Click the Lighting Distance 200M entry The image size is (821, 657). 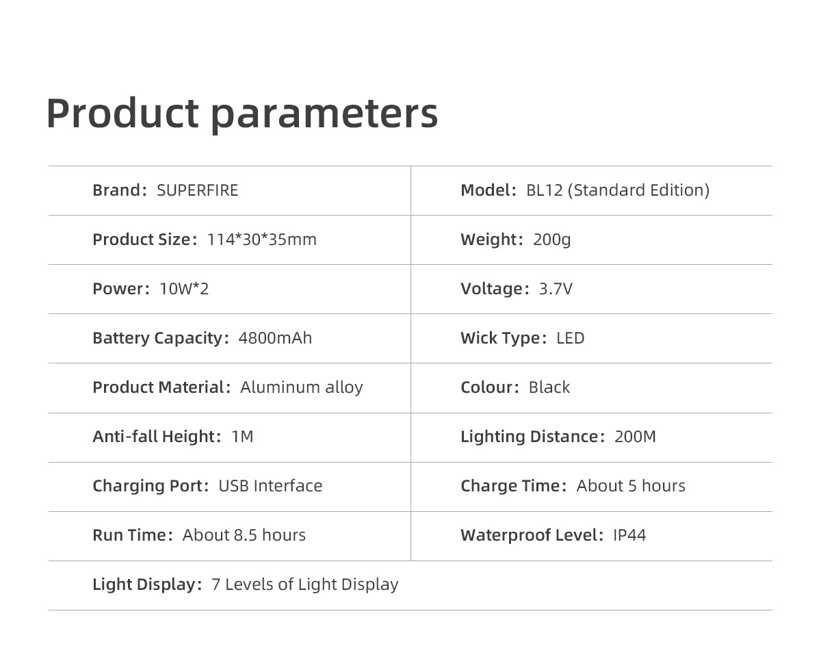(558, 437)
